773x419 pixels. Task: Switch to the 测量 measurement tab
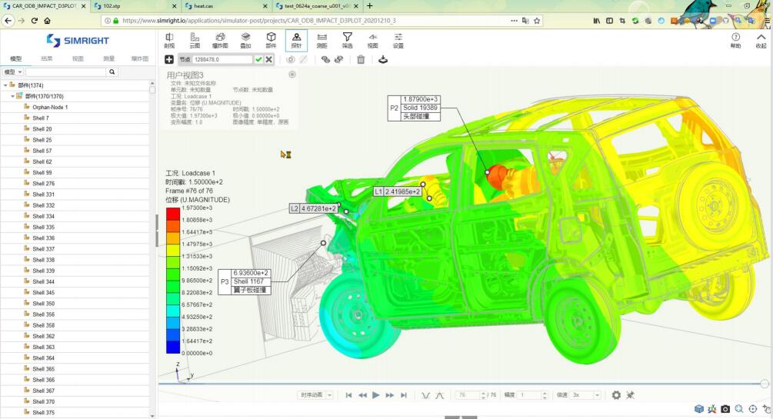pos(108,58)
